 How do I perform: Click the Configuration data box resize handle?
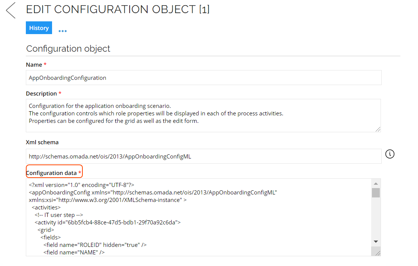point(378,253)
